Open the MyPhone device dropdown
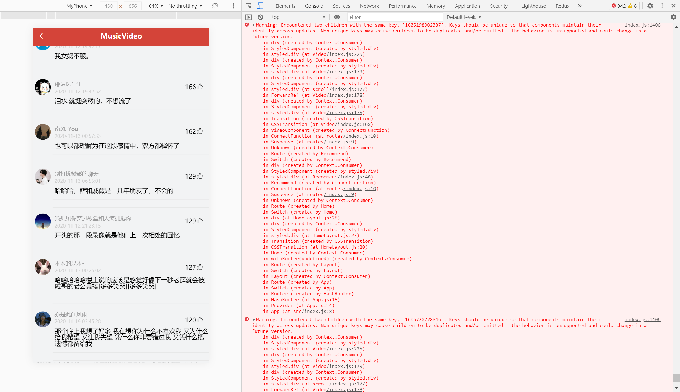 coord(79,6)
